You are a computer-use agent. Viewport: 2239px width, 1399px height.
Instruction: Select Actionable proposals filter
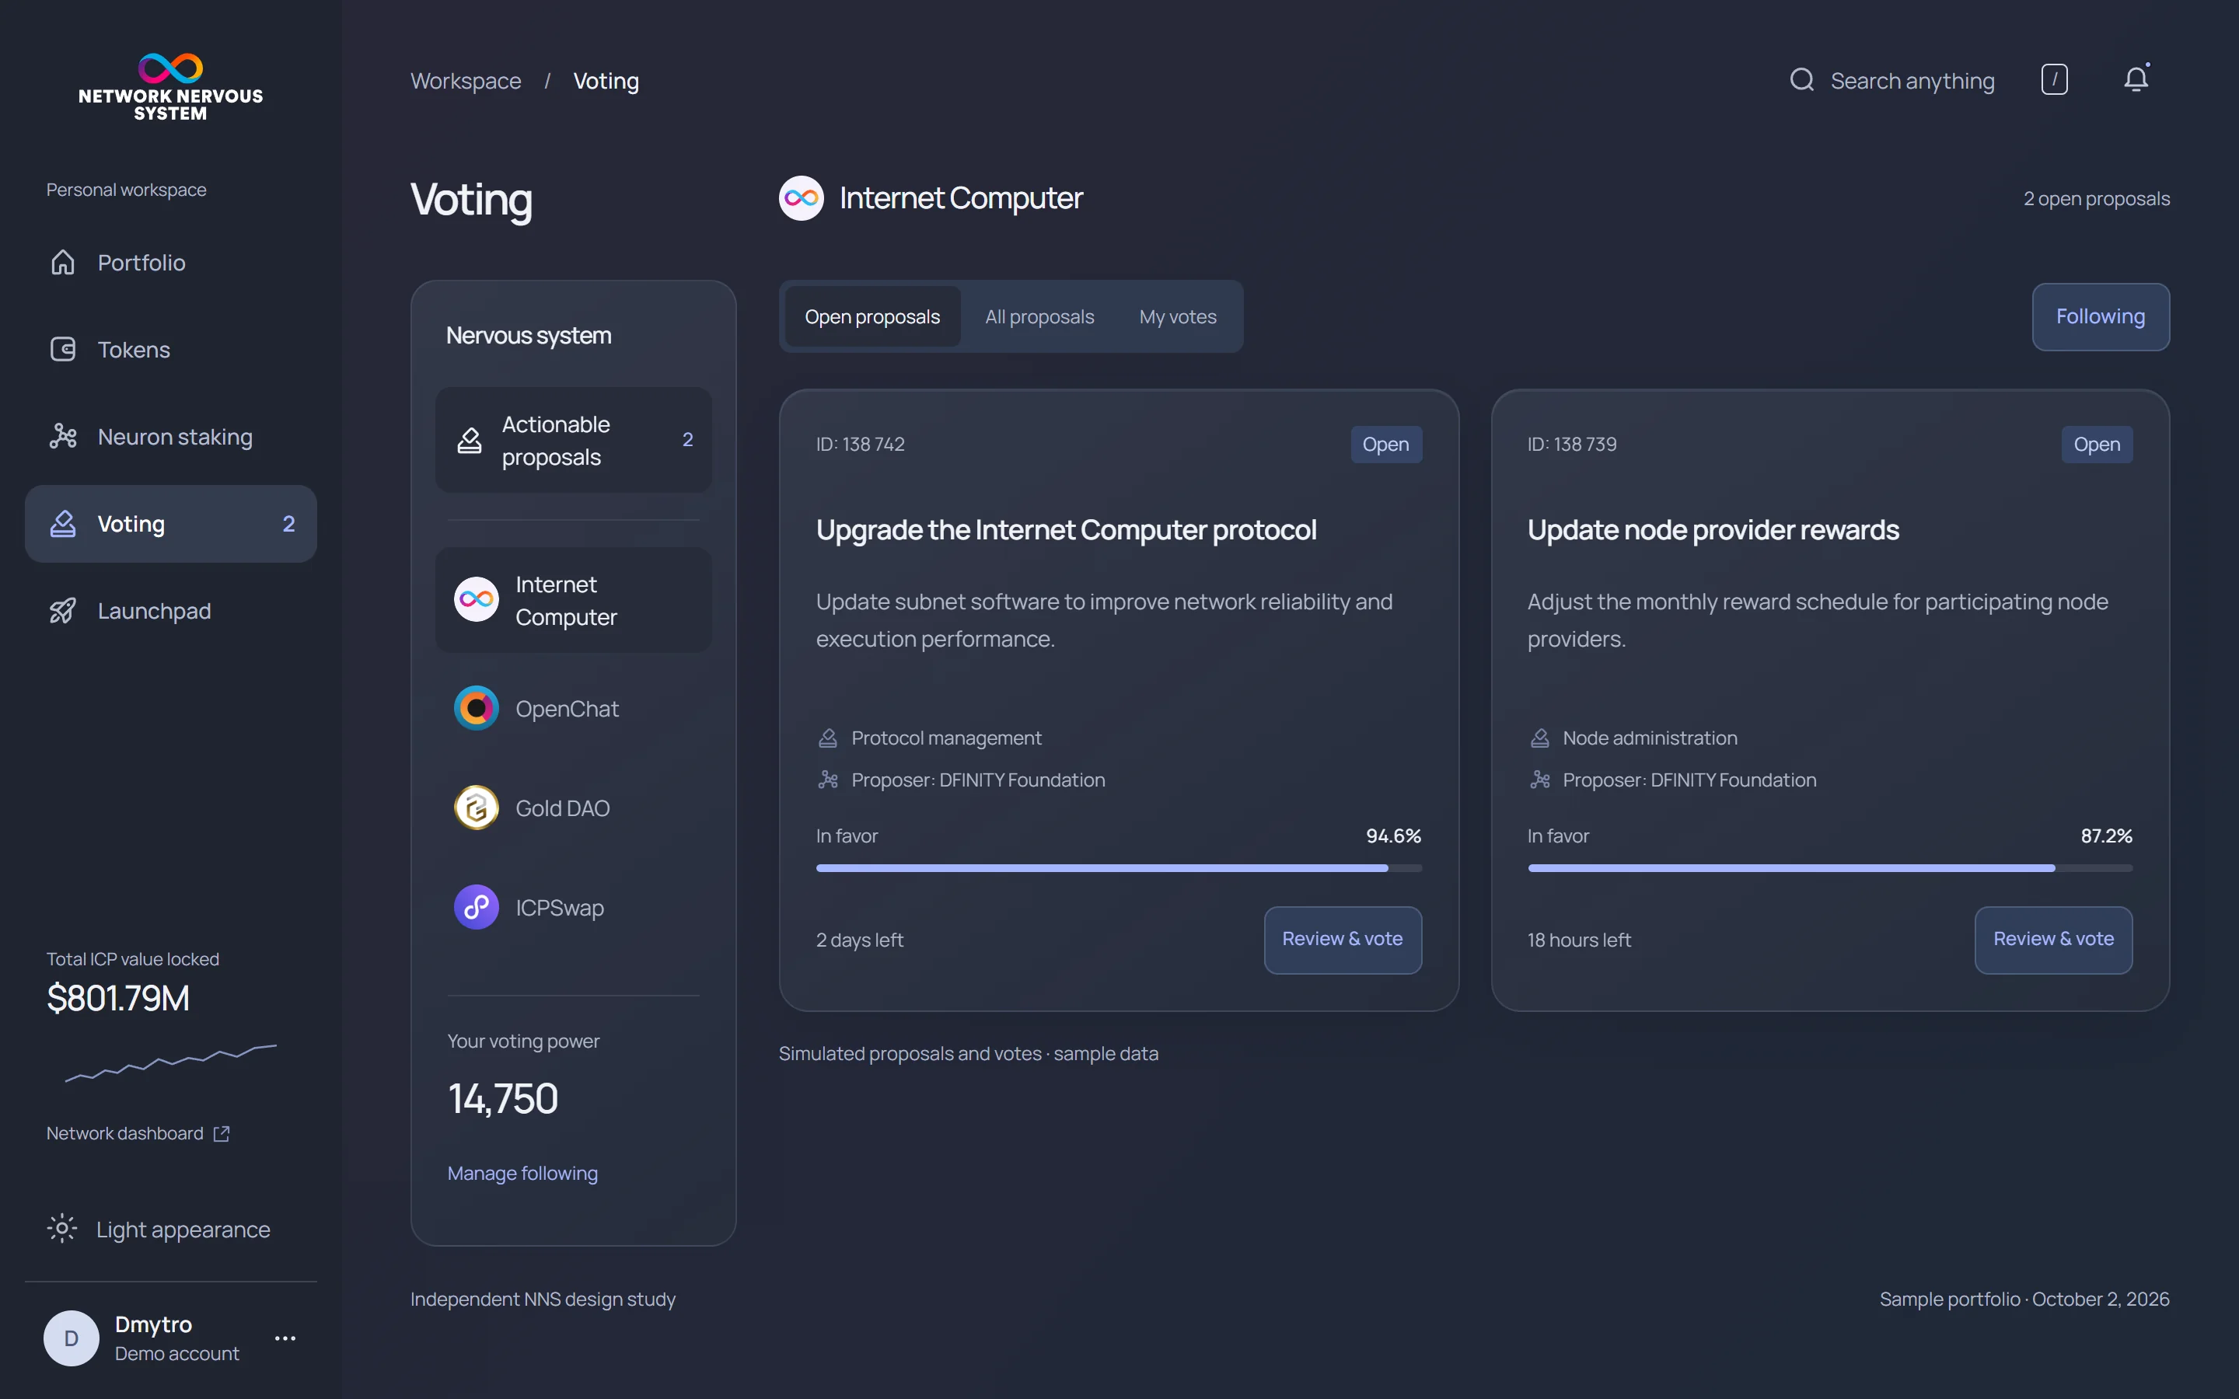574,441
